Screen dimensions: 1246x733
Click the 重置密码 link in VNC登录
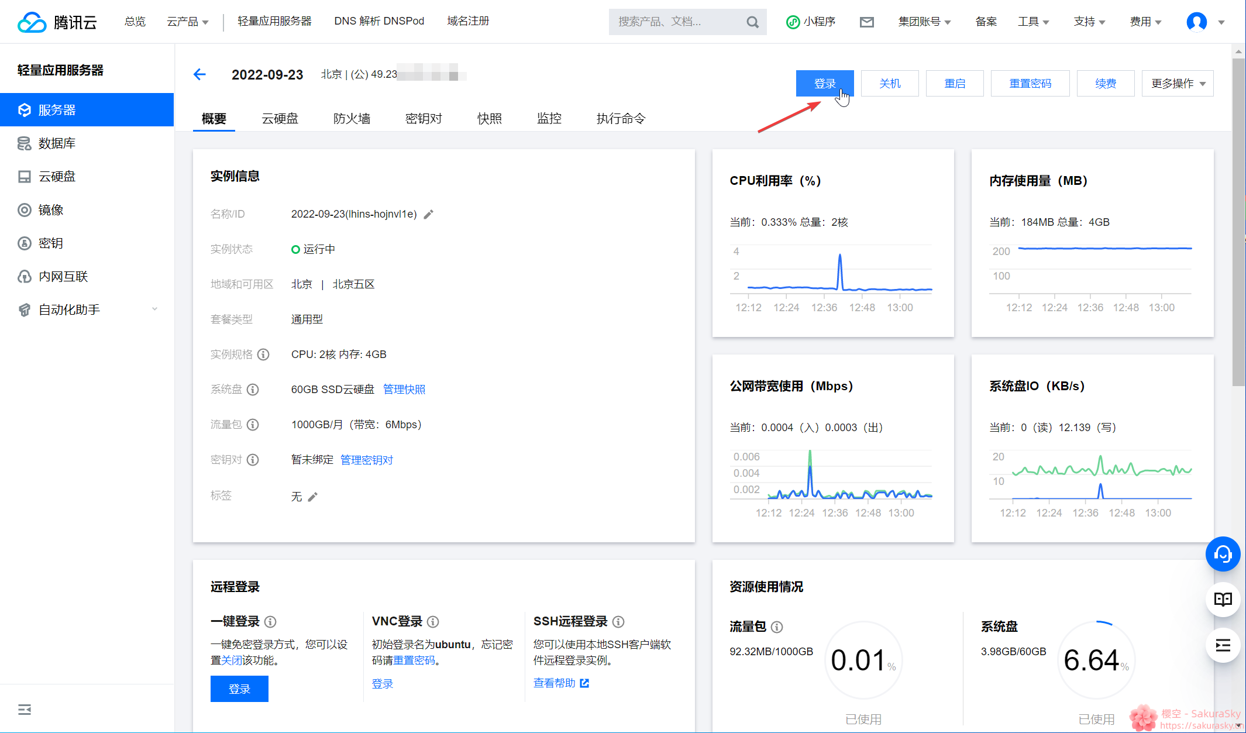pos(414,660)
